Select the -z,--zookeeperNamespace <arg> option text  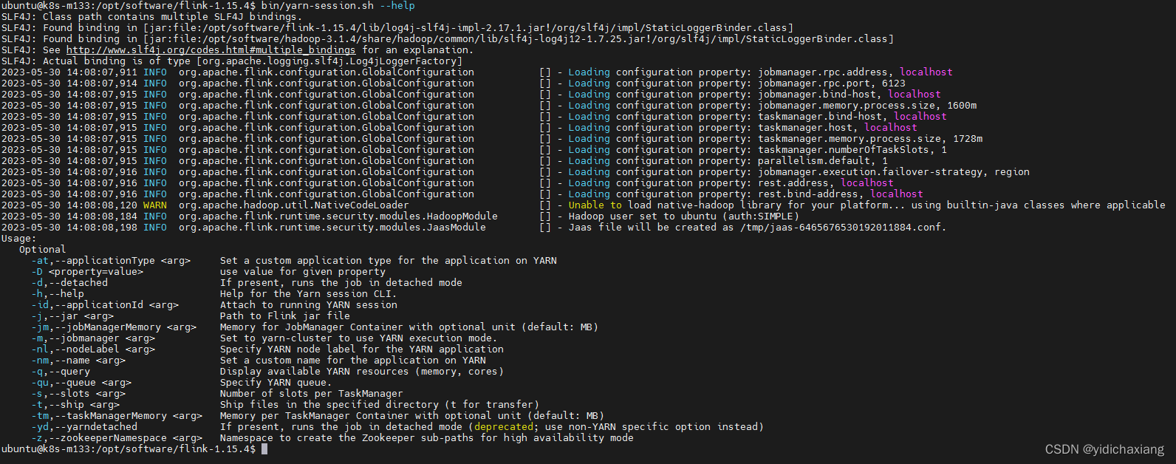point(117,438)
